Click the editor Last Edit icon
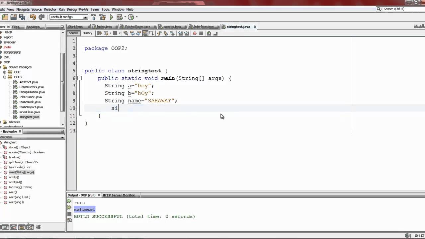Image resolution: width=425 pixels, height=239 pixels. coord(100,33)
